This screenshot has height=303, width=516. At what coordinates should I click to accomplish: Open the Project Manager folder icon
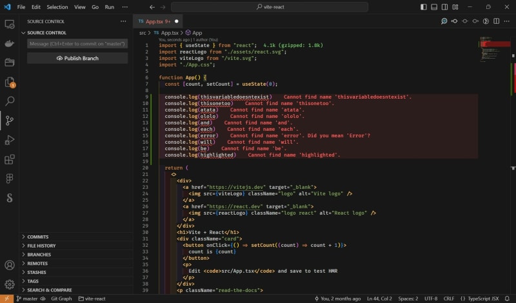point(10,62)
